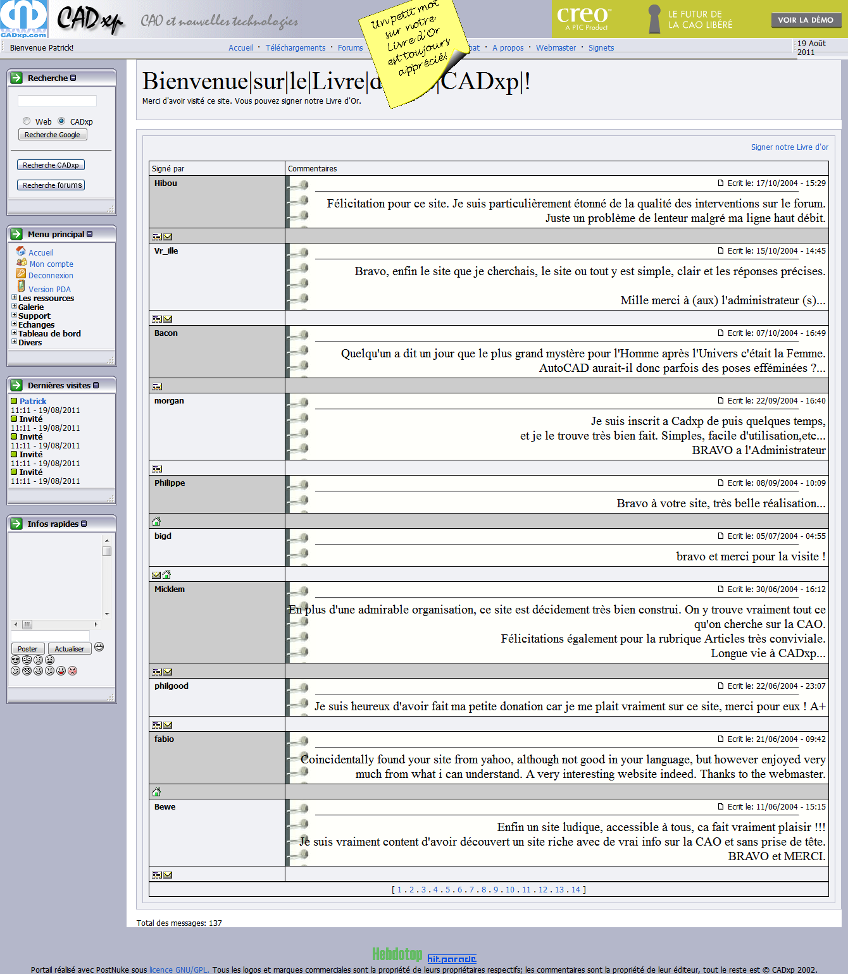Open Téléchargements in the top navigation
Viewport: 848px width, 974px height.
point(295,48)
